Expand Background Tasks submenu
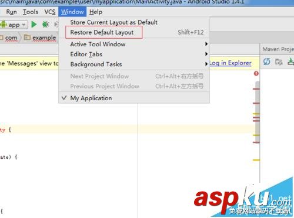 134,64
